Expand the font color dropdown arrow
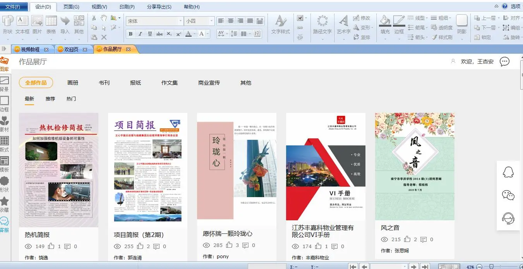Screen dimensions: 523x269 pyautogui.click(x=194, y=34)
